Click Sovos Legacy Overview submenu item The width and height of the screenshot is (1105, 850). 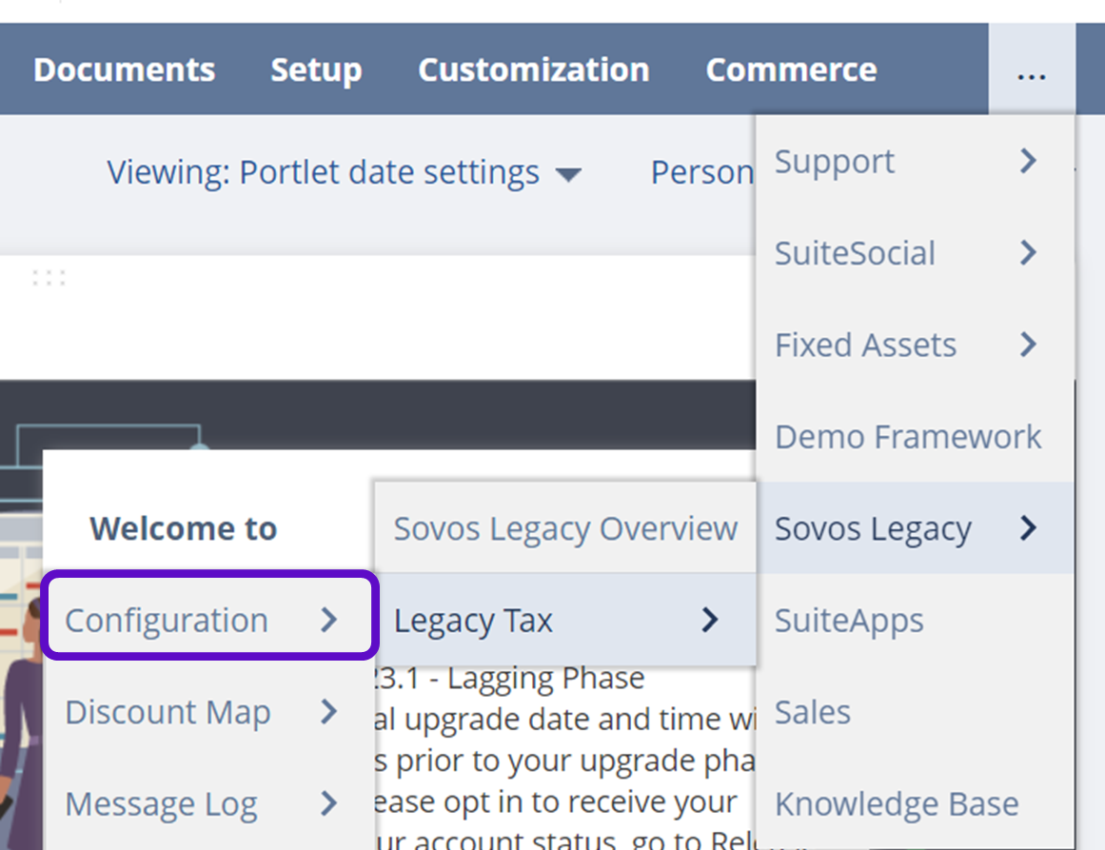[x=565, y=529]
